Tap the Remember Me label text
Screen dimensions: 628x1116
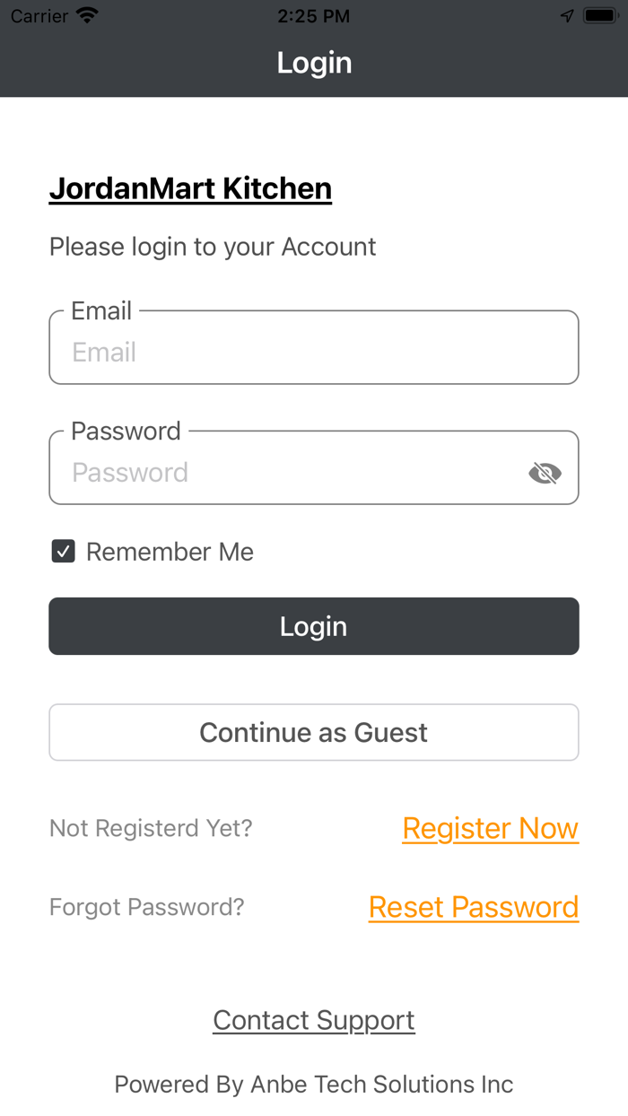coord(170,552)
